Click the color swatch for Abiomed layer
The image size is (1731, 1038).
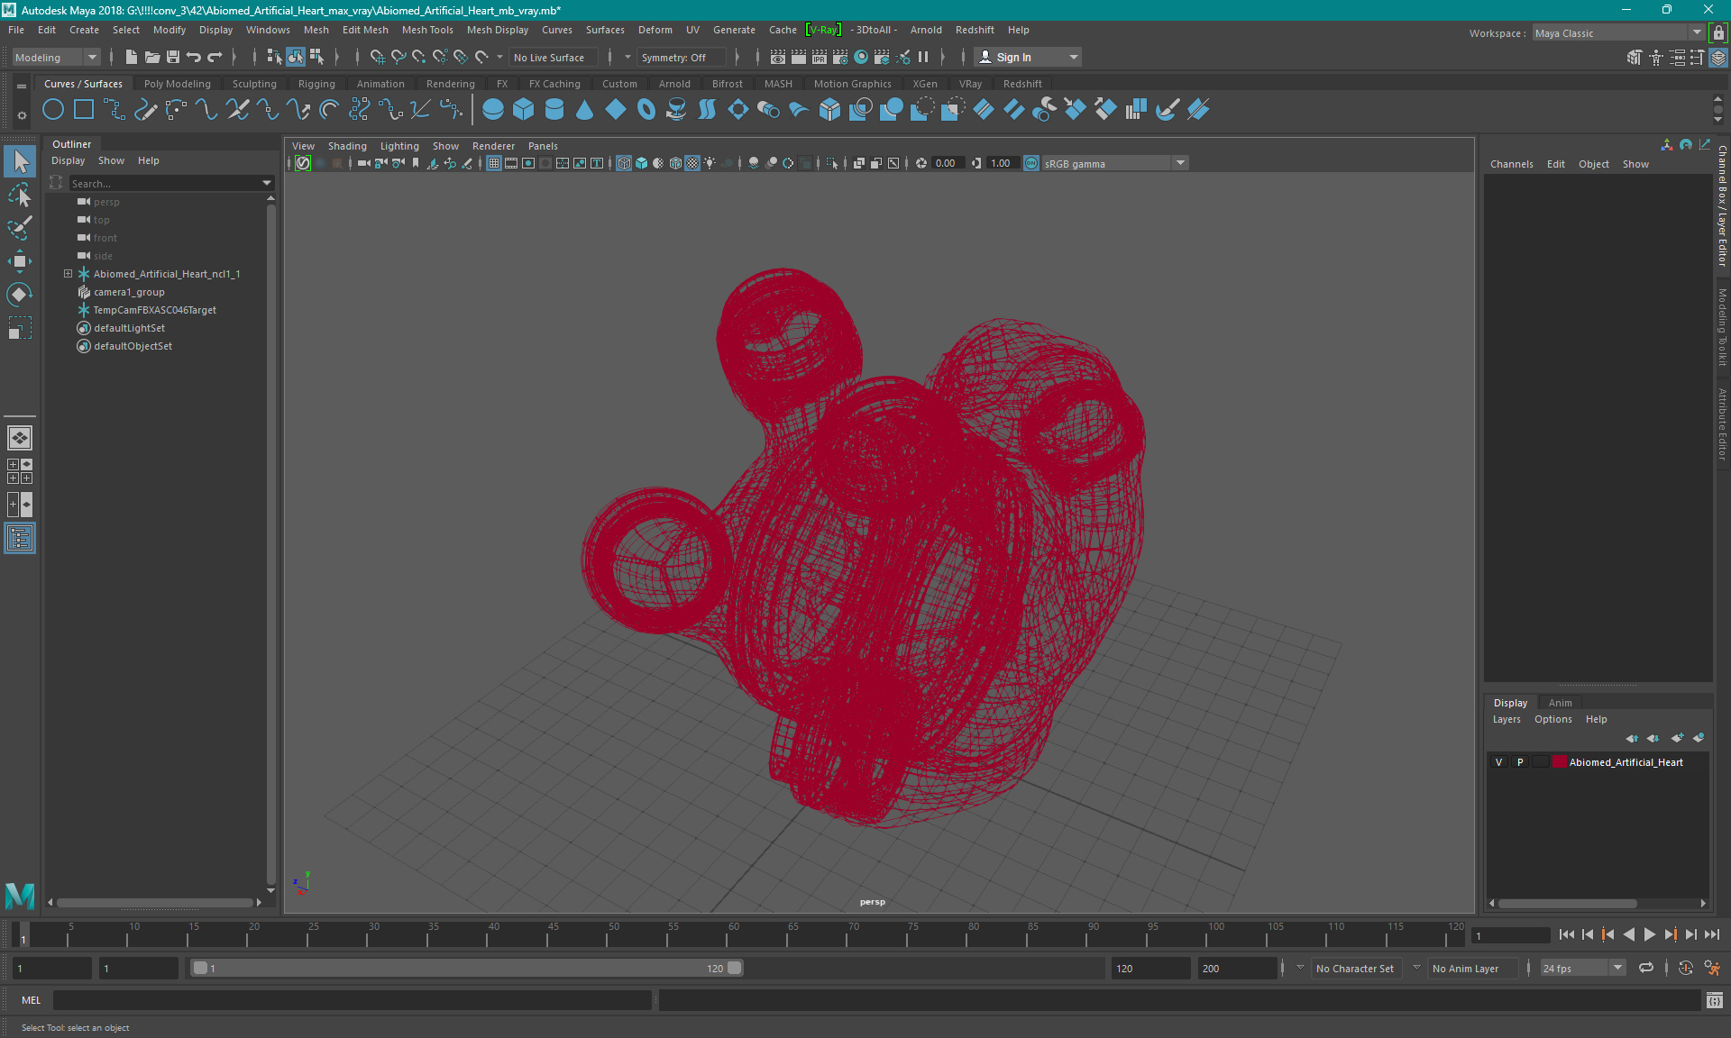[1557, 761]
